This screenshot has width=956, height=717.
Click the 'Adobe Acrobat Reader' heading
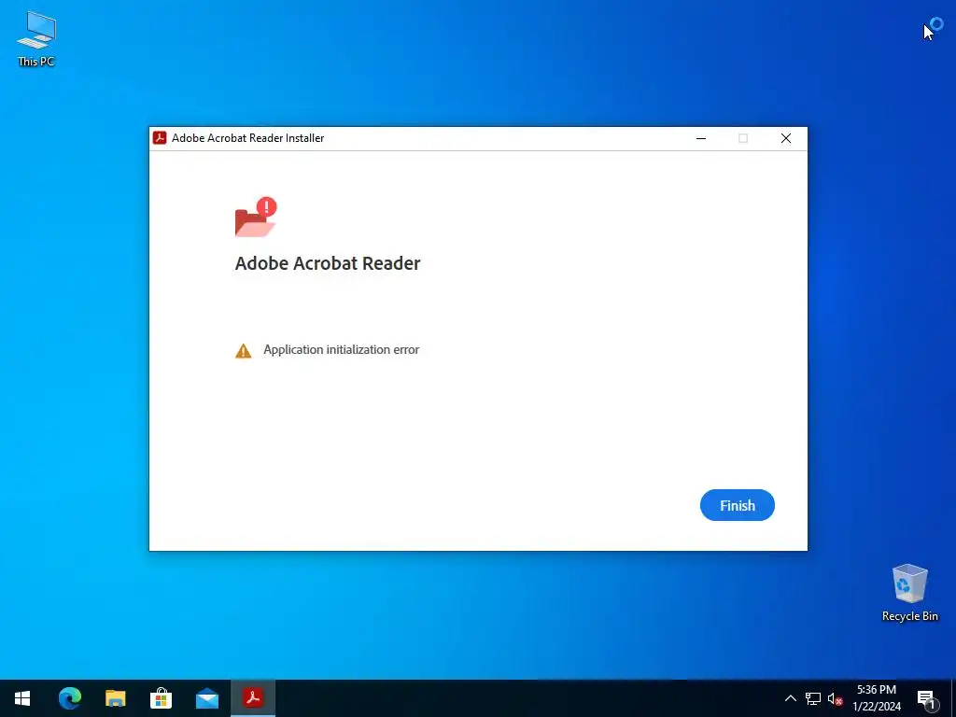328,262
